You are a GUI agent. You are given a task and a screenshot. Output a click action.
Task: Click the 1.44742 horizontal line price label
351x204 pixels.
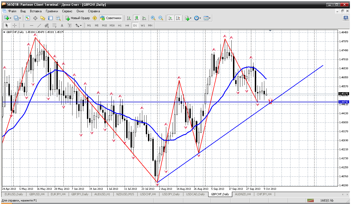pos(343,102)
